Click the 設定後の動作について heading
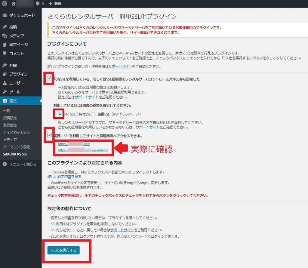The height and width of the screenshot is (268, 308). (x=69, y=208)
